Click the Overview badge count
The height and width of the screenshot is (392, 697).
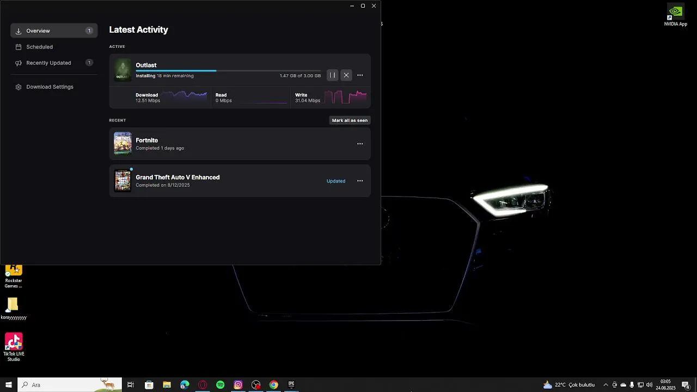(89, 31)
